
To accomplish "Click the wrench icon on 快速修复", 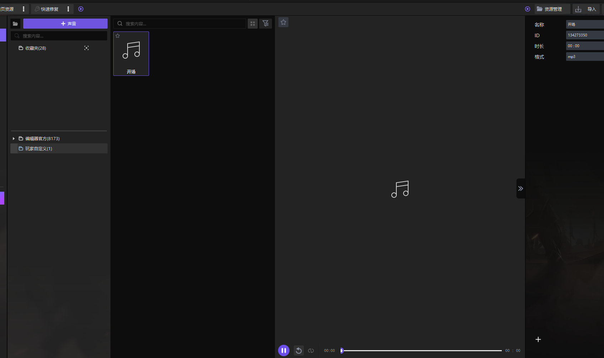I will tap(37, 9).
